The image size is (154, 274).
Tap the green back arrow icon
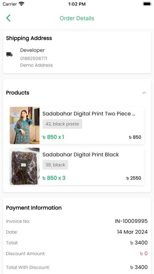tap(8, 18)
